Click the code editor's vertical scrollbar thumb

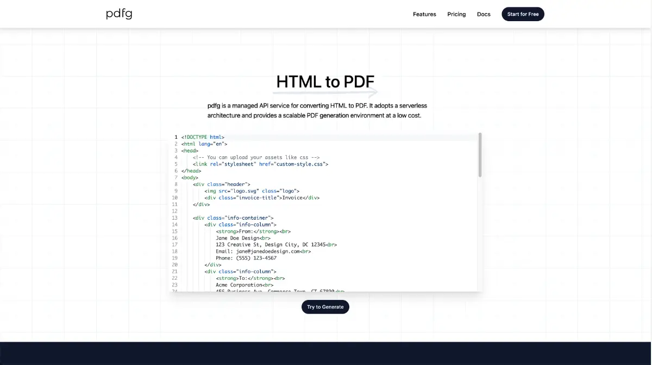480,155
